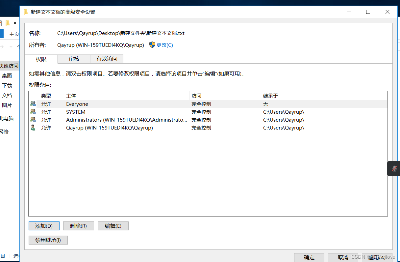Select the Administrators permission entry
This screenshot has height=262, width=400.
tap(208, 120)
